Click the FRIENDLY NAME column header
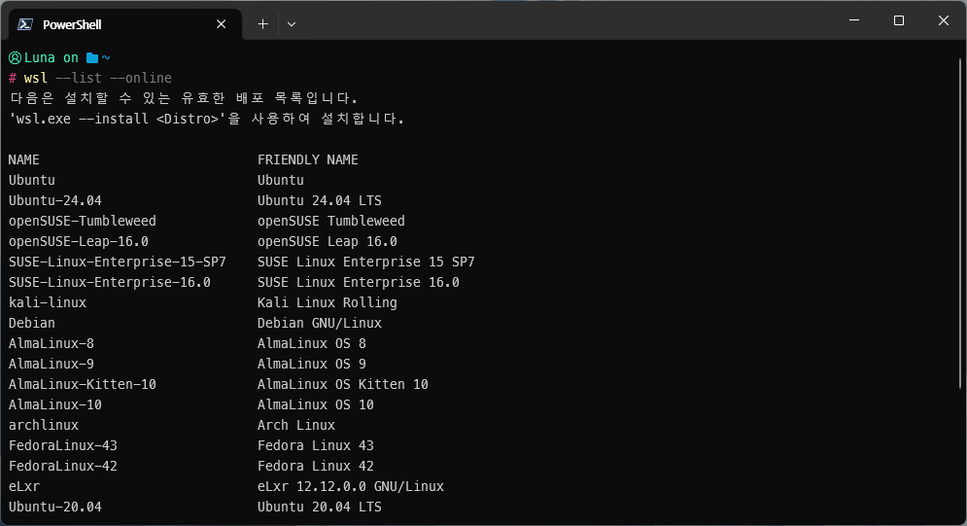This screenshot has width=967, height=526. pyautogui.click(x=308, y=159)
